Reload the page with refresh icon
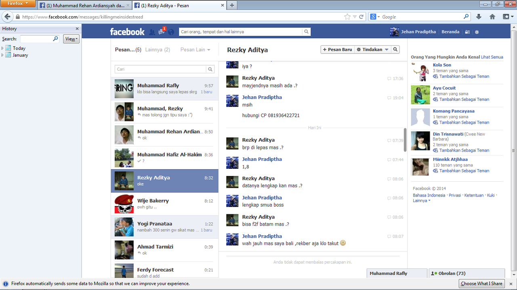The width and height of the screenshot is (517, 290). coord(361,17)
